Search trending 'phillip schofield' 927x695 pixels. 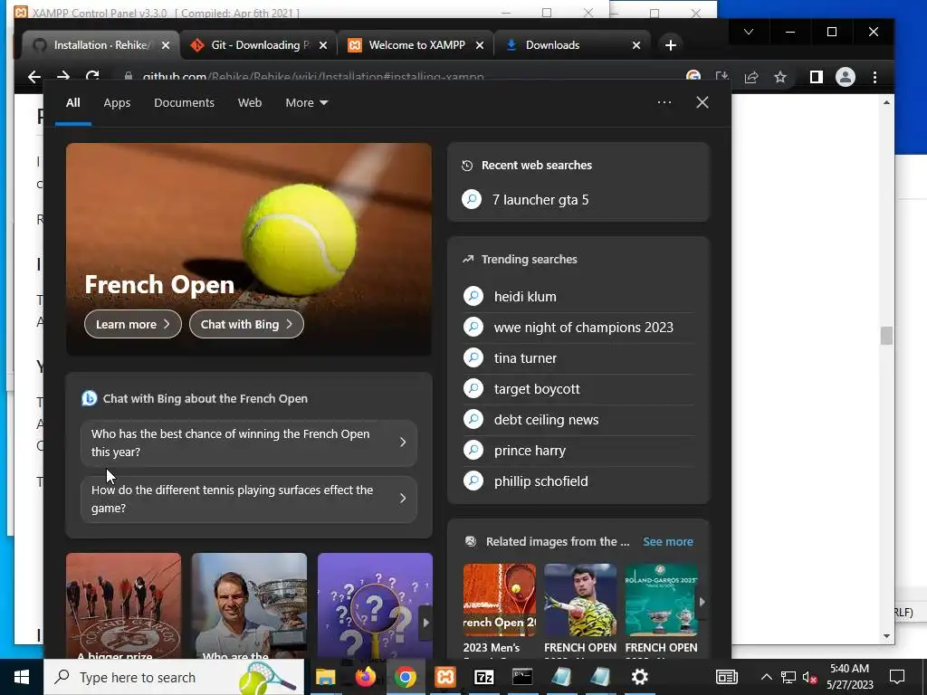pyautogui.click(x=579, y=481)
